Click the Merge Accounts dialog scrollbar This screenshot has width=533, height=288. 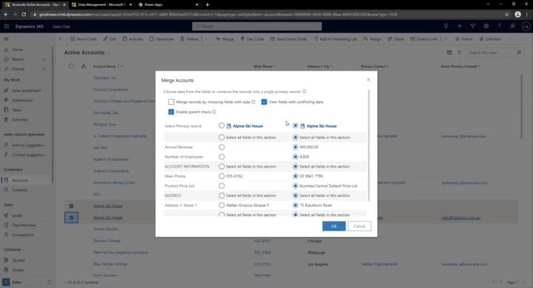tap(368, 145)
